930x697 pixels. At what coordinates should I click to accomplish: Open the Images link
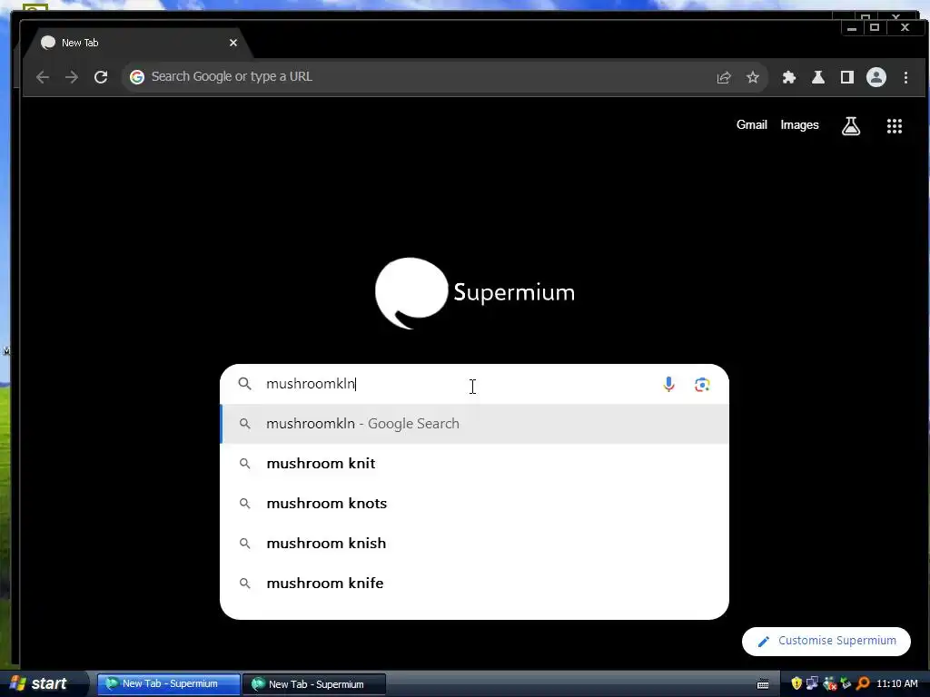[x=799, y=125]
